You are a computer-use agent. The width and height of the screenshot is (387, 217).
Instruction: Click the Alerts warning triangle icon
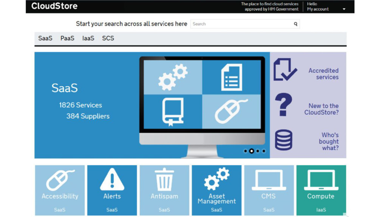pyautogui.click(x=112, y=179)
